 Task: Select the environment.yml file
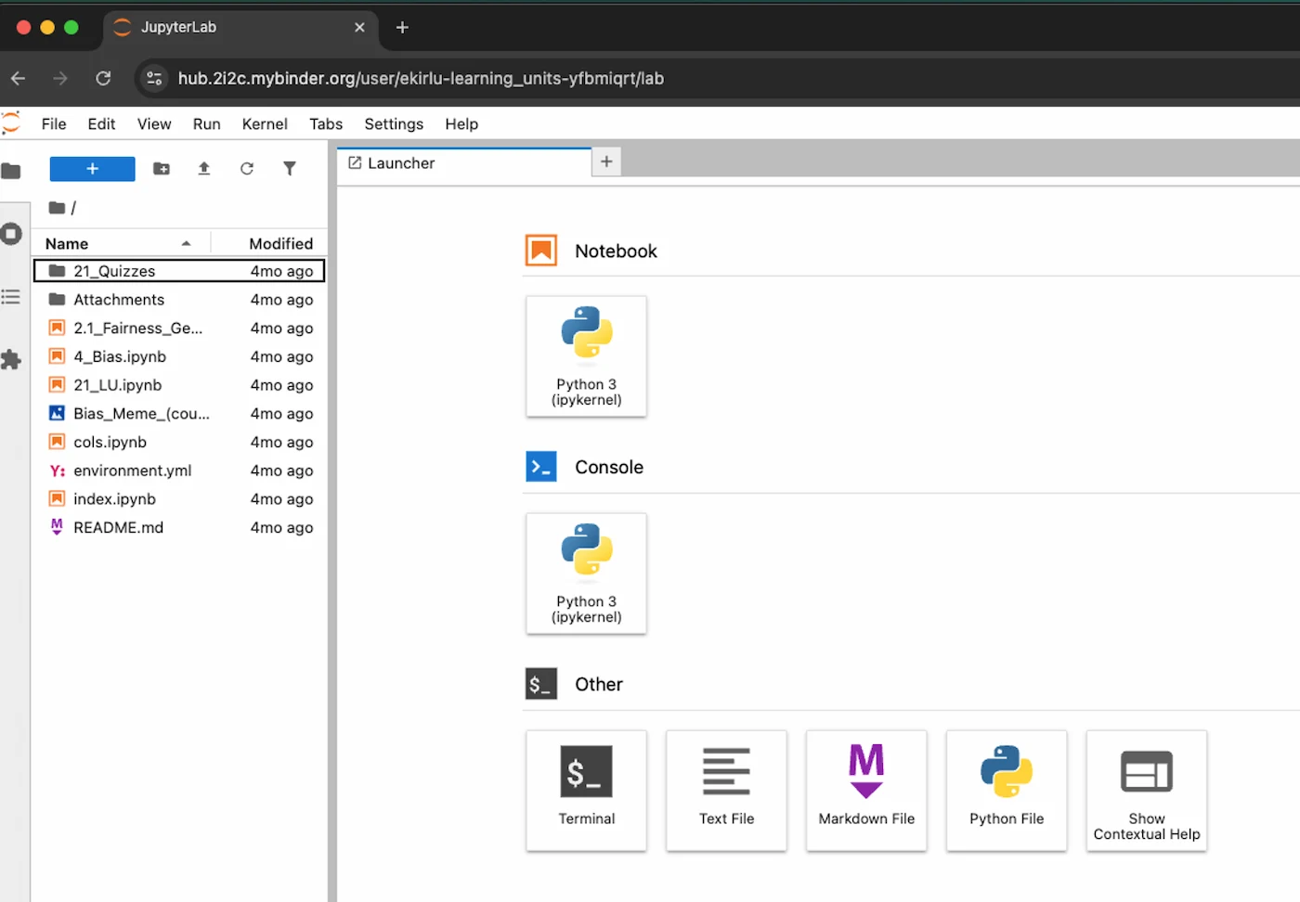(132, 470)
